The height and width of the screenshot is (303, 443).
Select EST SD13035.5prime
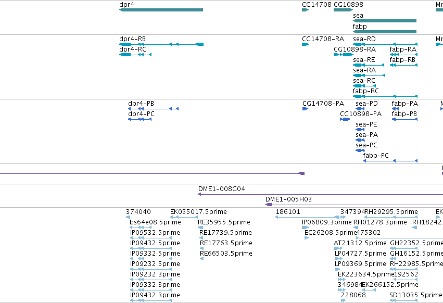[403, 300]
